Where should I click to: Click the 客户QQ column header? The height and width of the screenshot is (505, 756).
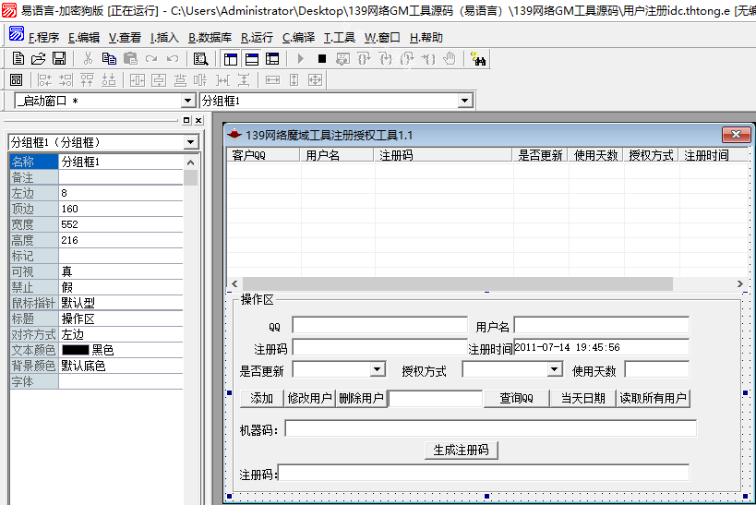tap(263, 155)
